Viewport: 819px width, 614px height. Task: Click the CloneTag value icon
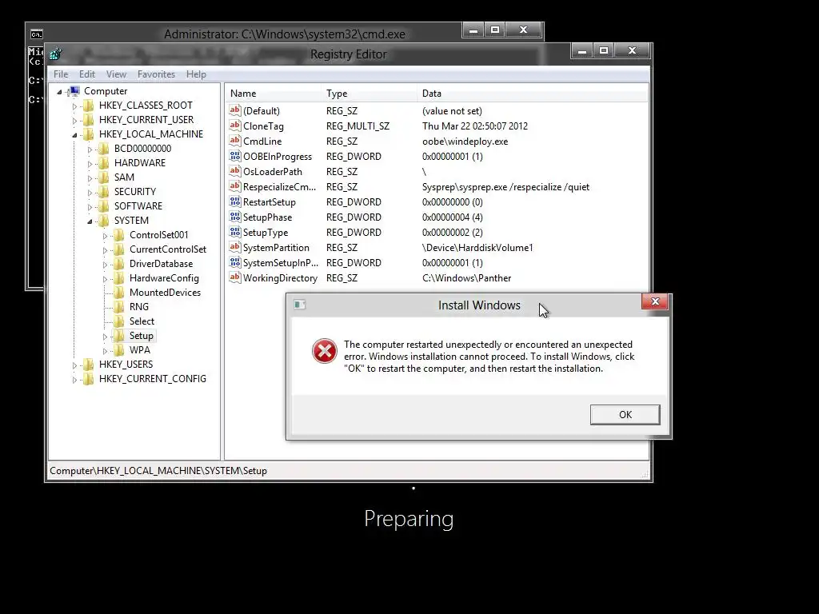coord(235,126)
